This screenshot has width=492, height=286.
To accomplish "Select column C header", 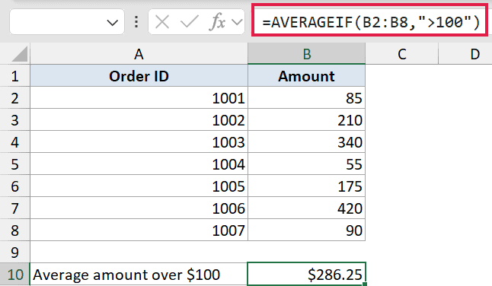I will (x=401, y=54).
